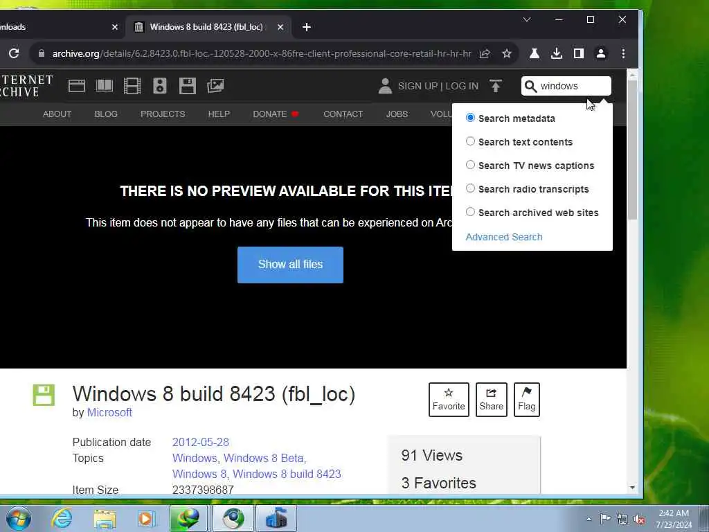Open the Texts book icon
Viewport: 709px width, 532px height.
coord(105,86)
